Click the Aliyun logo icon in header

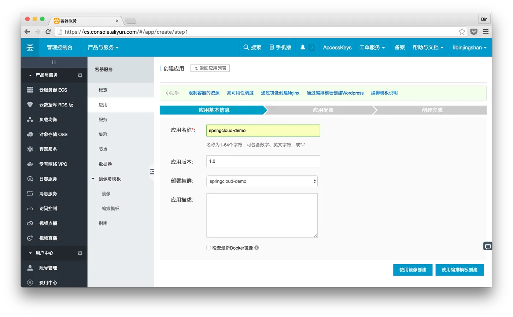(x=30, y=47)
